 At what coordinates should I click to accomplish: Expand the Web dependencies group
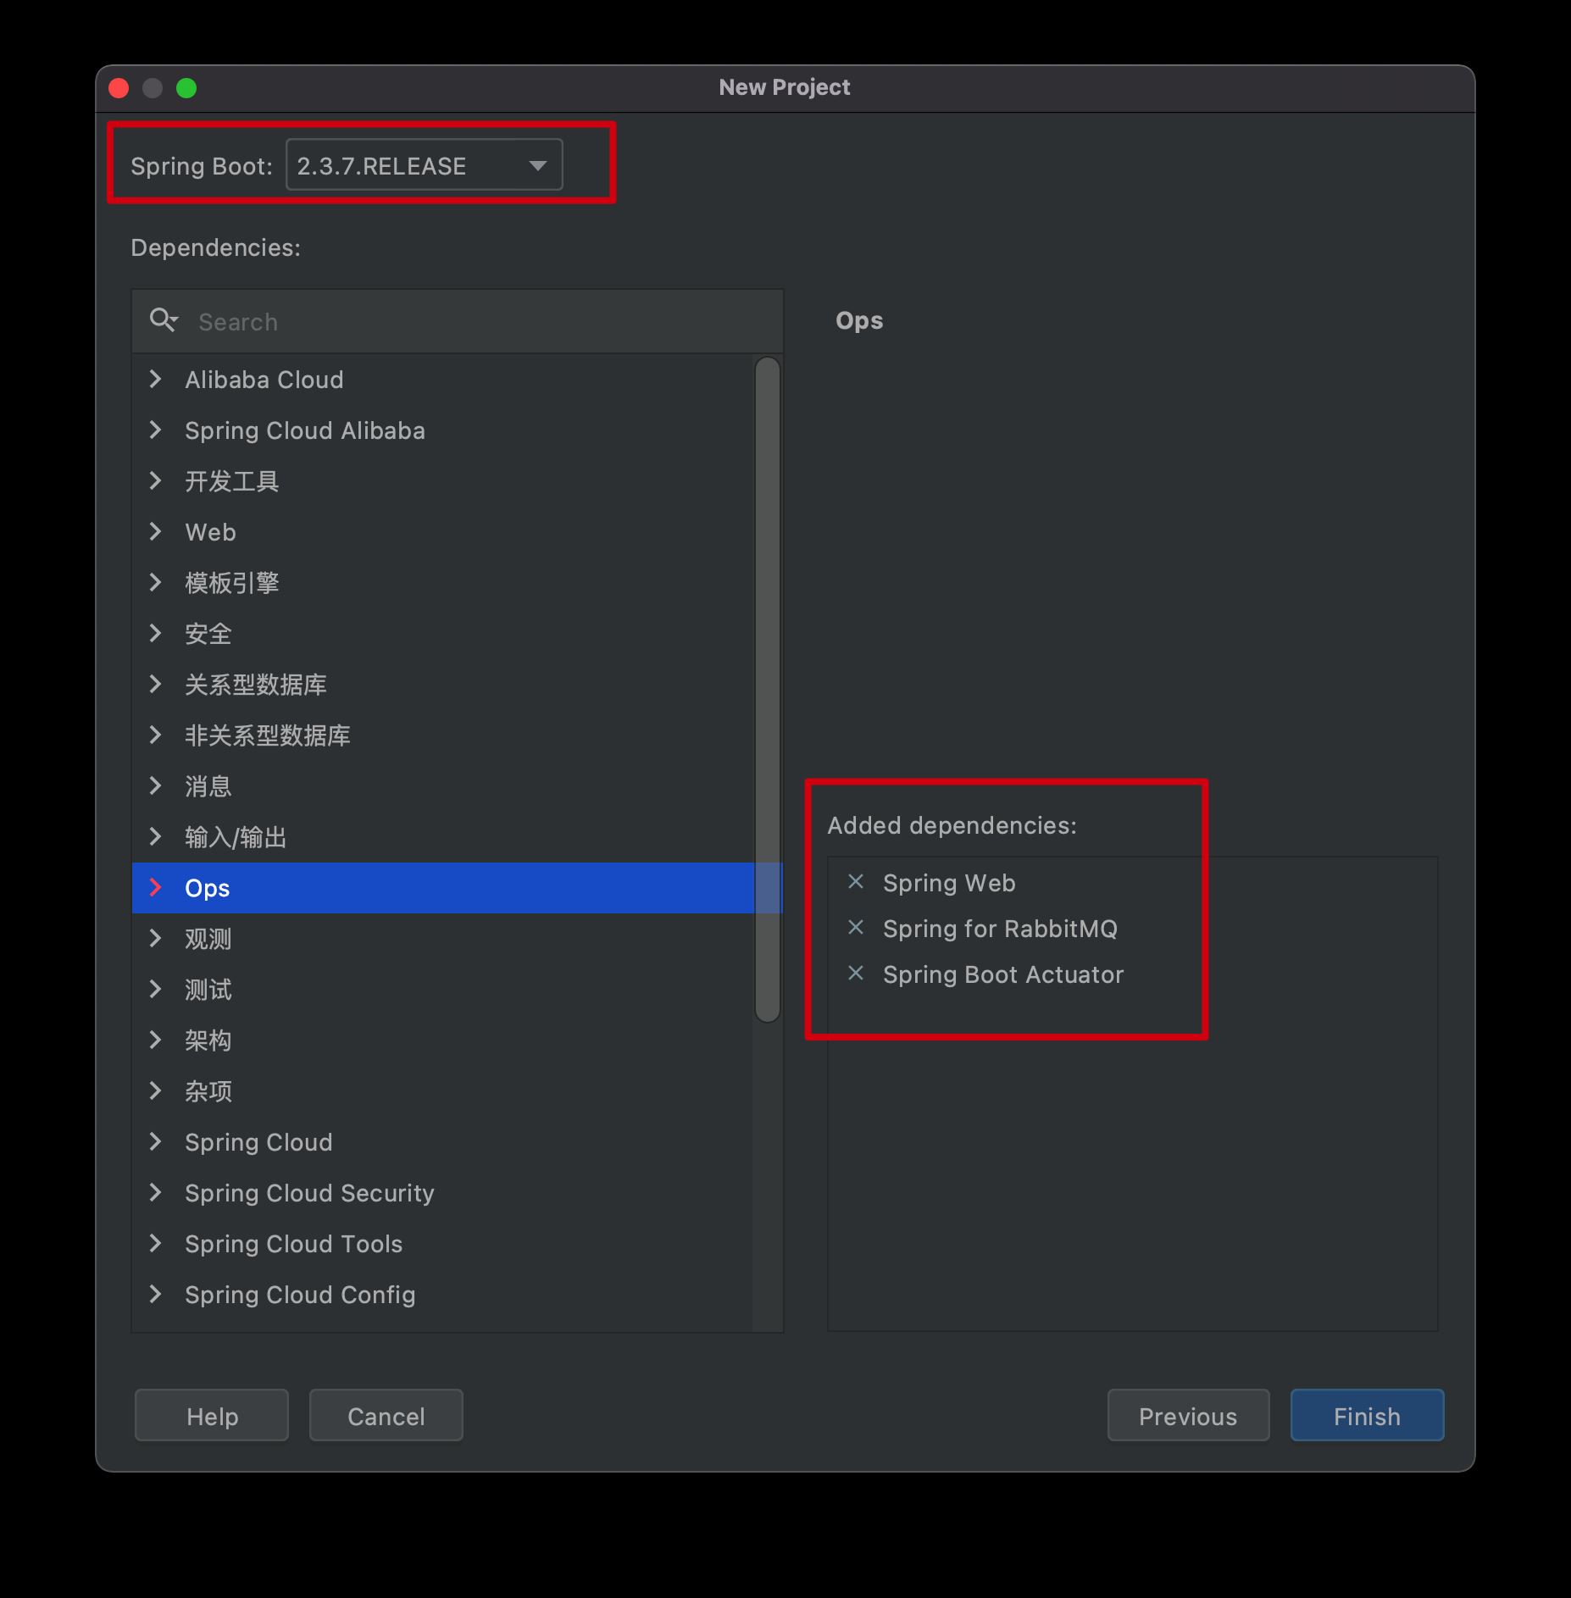[x=155, y=532]
